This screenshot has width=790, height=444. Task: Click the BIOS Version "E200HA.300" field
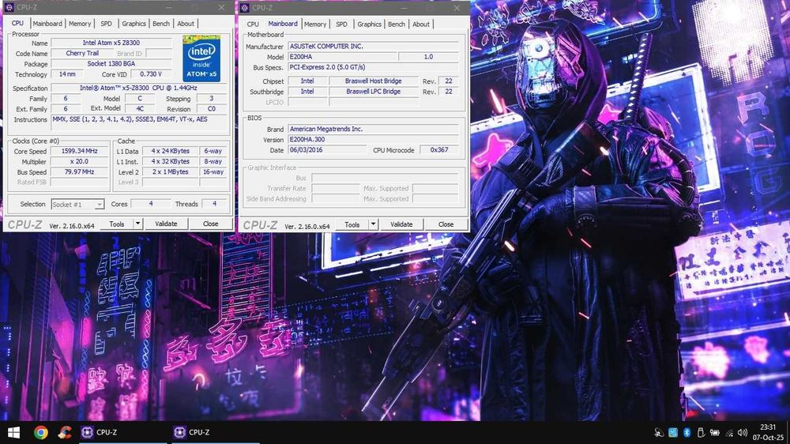coord(373,139)
